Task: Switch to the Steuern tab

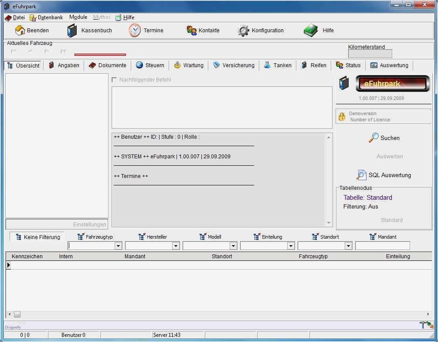Action: click(150, 65)
